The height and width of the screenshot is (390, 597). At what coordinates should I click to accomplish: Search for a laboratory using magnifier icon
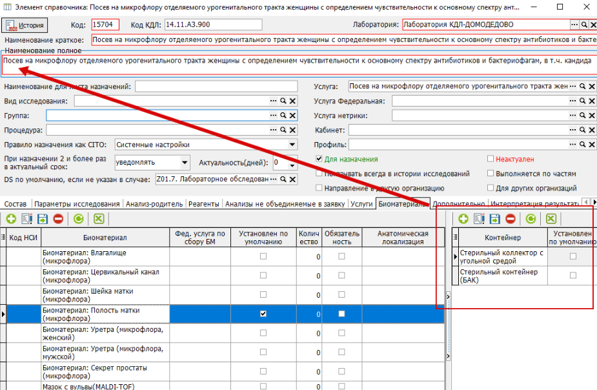click(x=584, y=25)
